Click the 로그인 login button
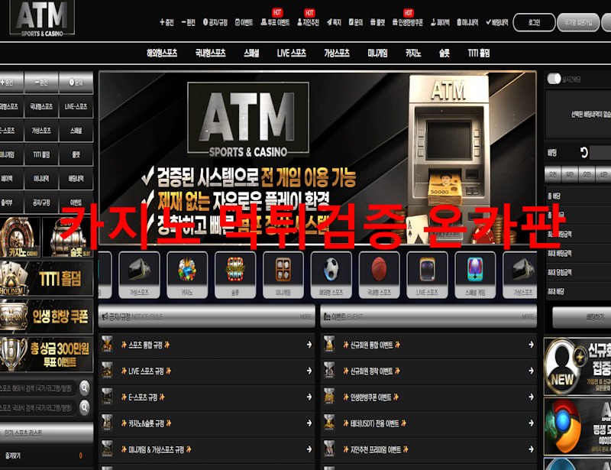 point(534,23)
